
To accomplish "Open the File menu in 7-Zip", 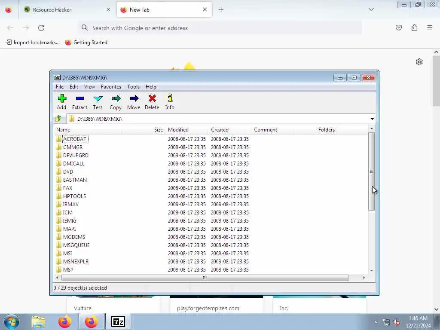I will click(60, 87).
